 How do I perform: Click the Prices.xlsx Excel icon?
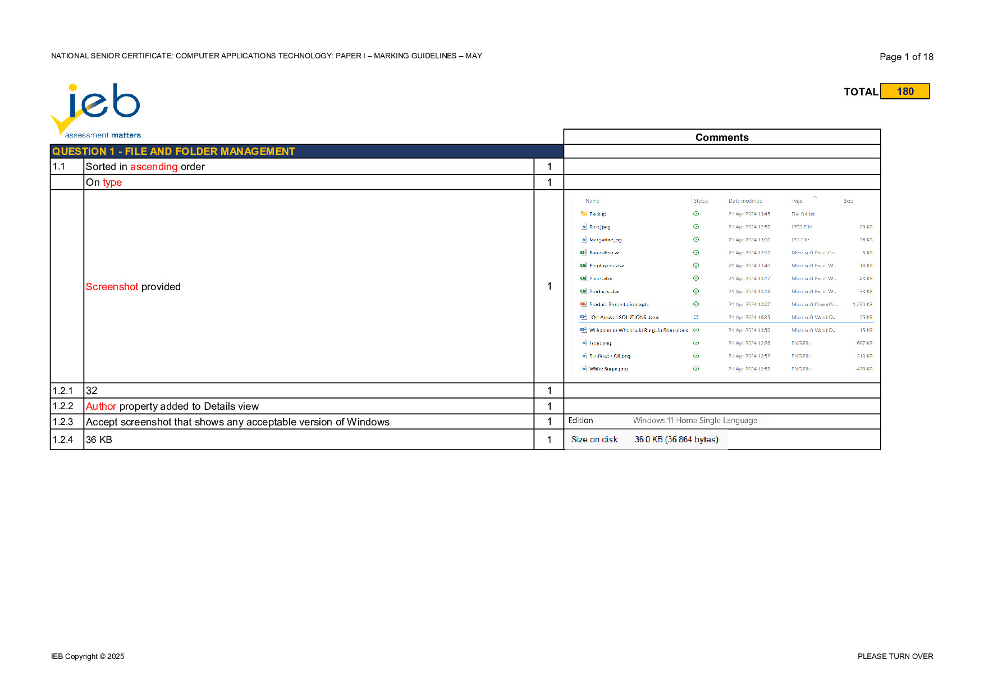(584, 278)
